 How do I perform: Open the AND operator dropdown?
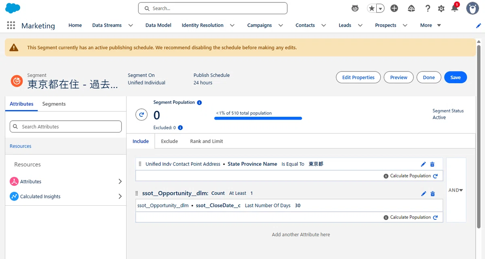point(456,190)
